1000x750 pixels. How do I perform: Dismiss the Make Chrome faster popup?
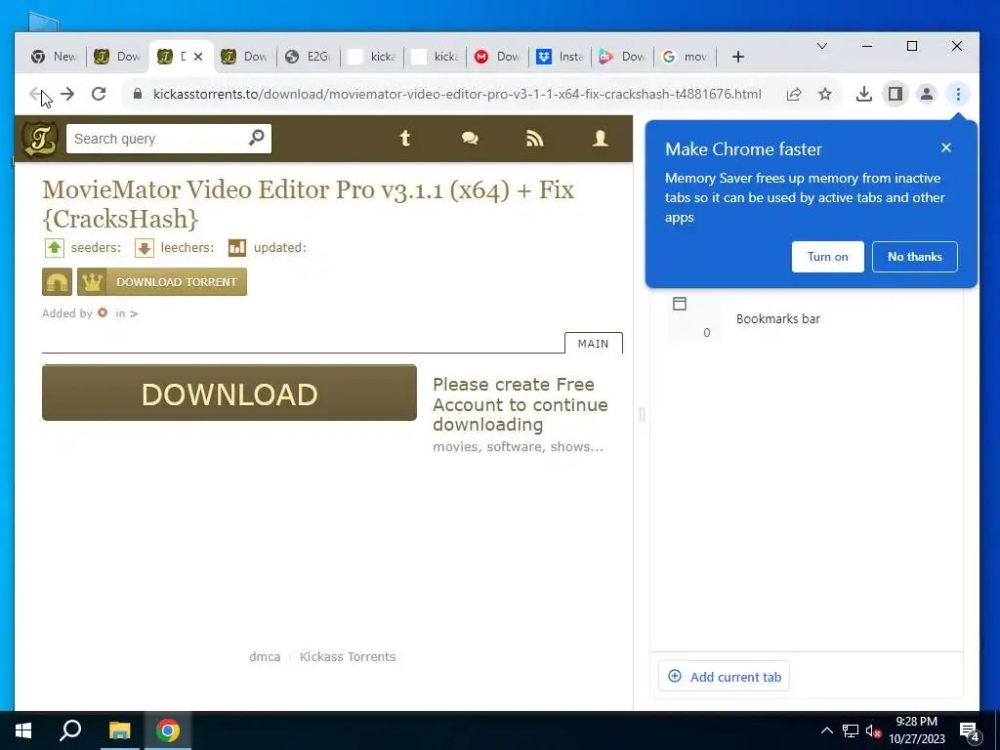pos(945,148)
